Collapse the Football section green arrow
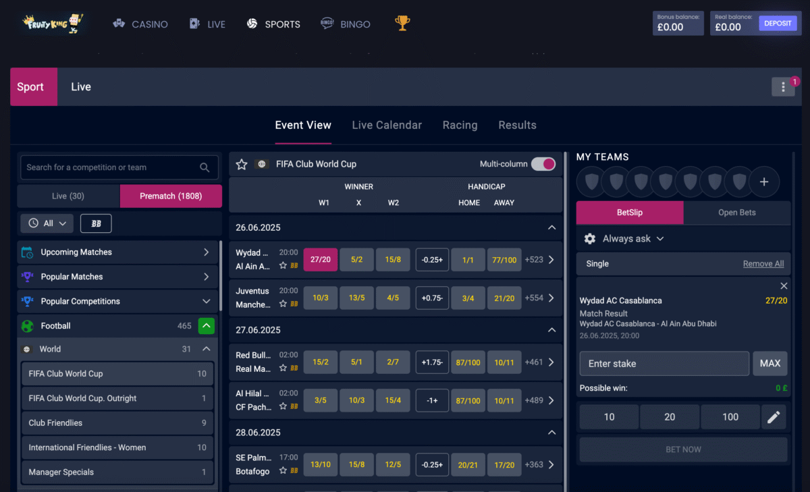This screenshot has height=492, width=810. pyautogui.click(x=207, y=326)
